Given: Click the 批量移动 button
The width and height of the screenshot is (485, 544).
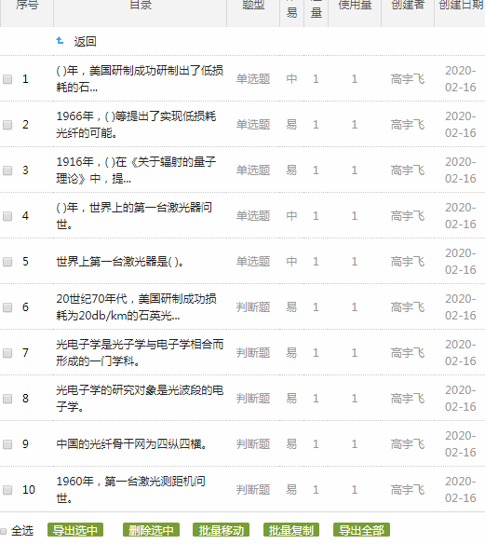Looking at the screenshot, I should coord(222,530).
